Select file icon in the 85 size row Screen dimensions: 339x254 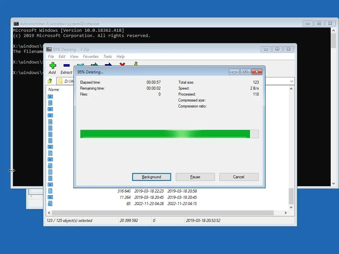click(50, 203)
